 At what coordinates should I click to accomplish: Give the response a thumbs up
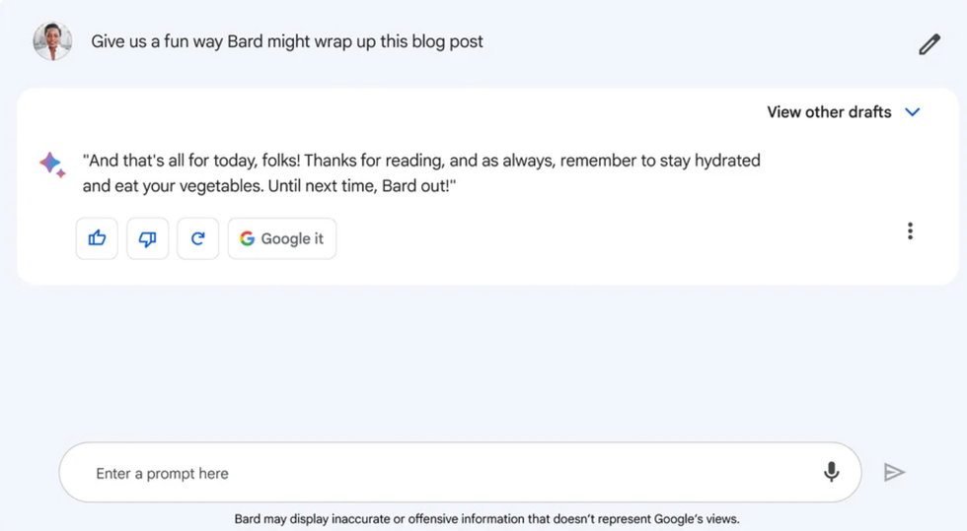click(97, 238)
